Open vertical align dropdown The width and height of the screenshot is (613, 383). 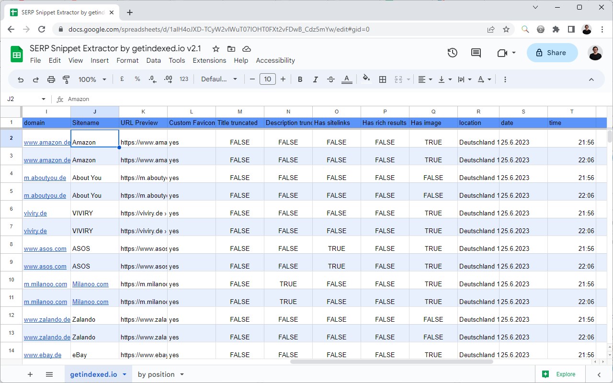(445, 79)
